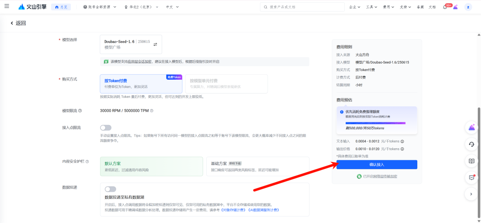This screenshot has height=223, width=481.
Task: Click the 小时 settlement cycle value
Action: [359, 85]
